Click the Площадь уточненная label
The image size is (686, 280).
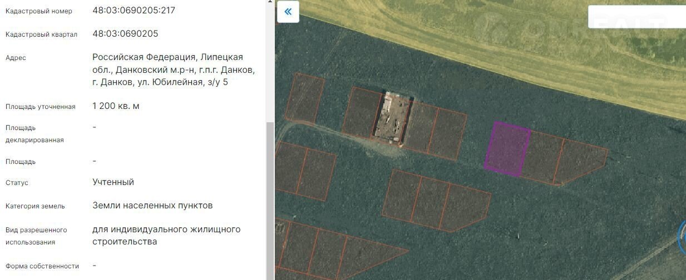pyautogui.click(x=41, y=107)
